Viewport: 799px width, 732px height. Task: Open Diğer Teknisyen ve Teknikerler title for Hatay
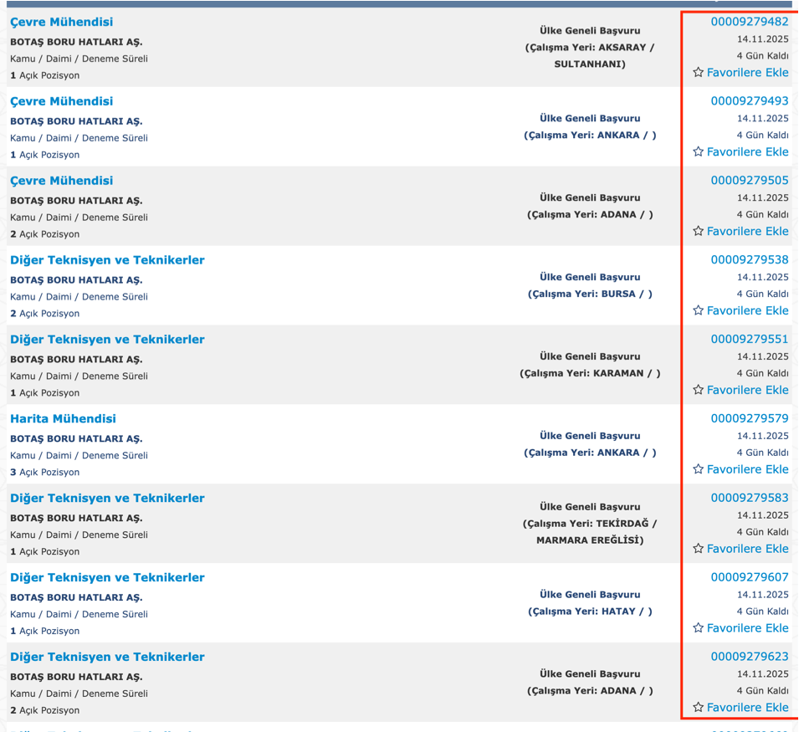tap(107, 578)
